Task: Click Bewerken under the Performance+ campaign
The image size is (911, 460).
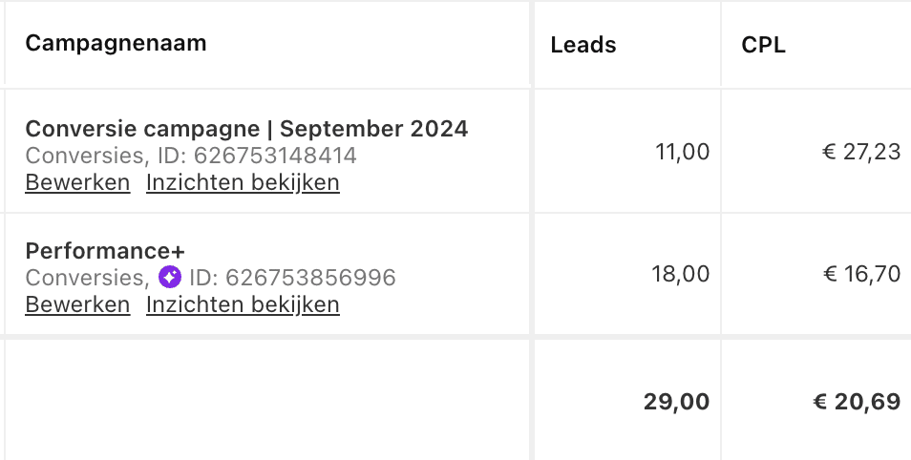Action: coord(77,305)
